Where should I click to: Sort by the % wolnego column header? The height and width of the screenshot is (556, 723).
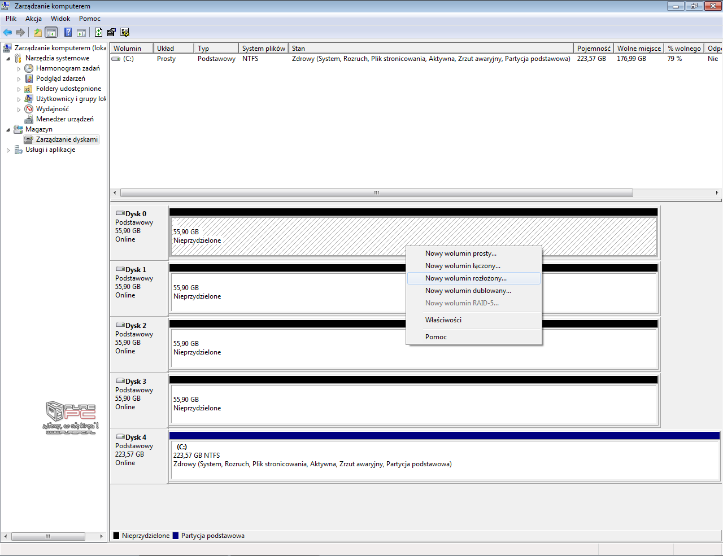coord(684,49)
